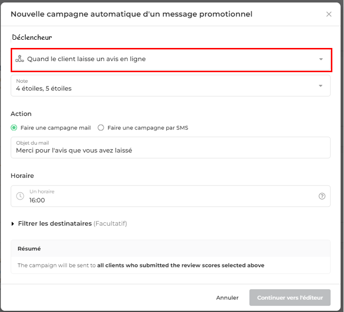Click the campaign summary sentence
Viewport: 344px width, 312px height.
tap(141, 265)
